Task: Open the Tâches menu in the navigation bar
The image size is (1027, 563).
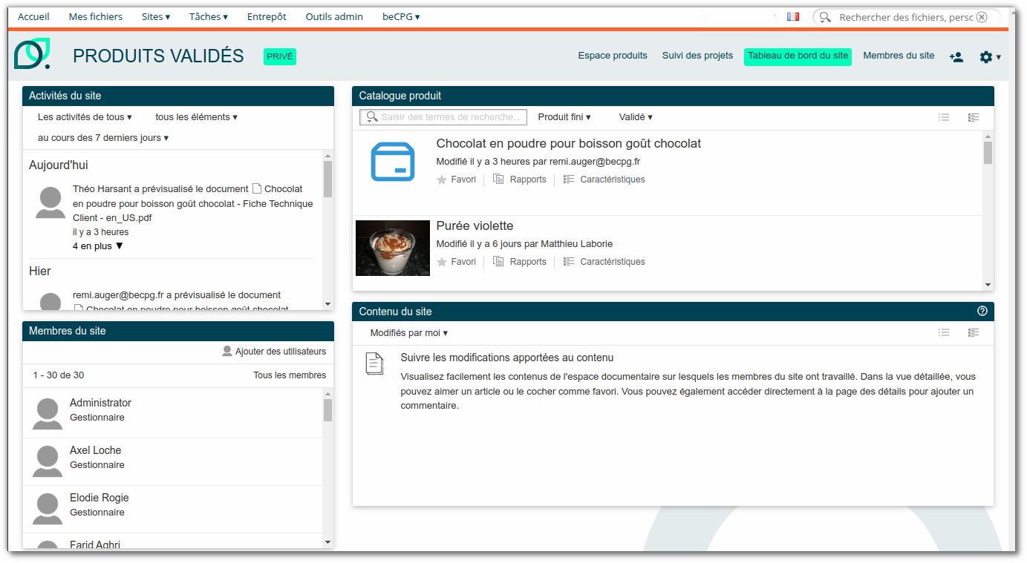Action: click(208, 16)
